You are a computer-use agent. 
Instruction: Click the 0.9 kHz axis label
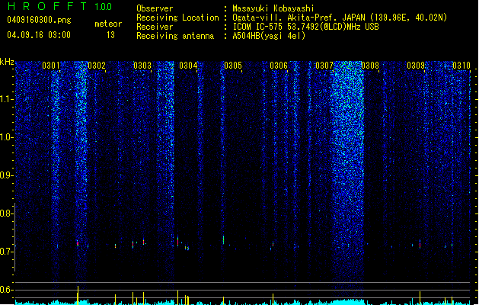click(6, 175)
